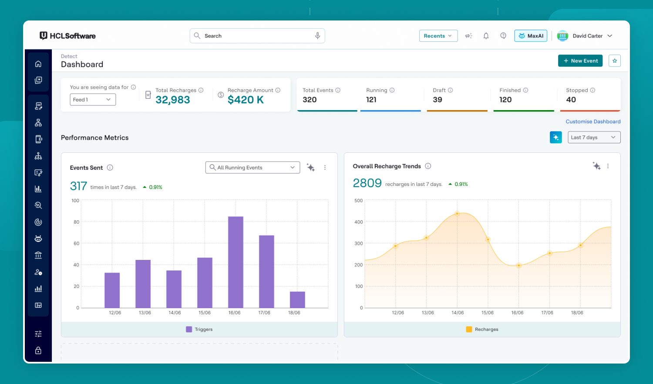Open the Last 7 days date range dropdown
The width and height of the screenshot is (653, 384).
coord(594,137)
